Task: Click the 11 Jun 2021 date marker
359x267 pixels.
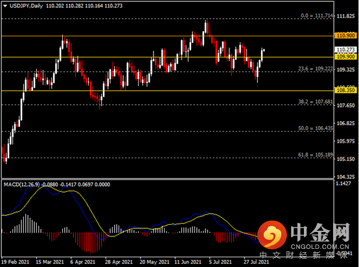Action: tap(188, 262)
